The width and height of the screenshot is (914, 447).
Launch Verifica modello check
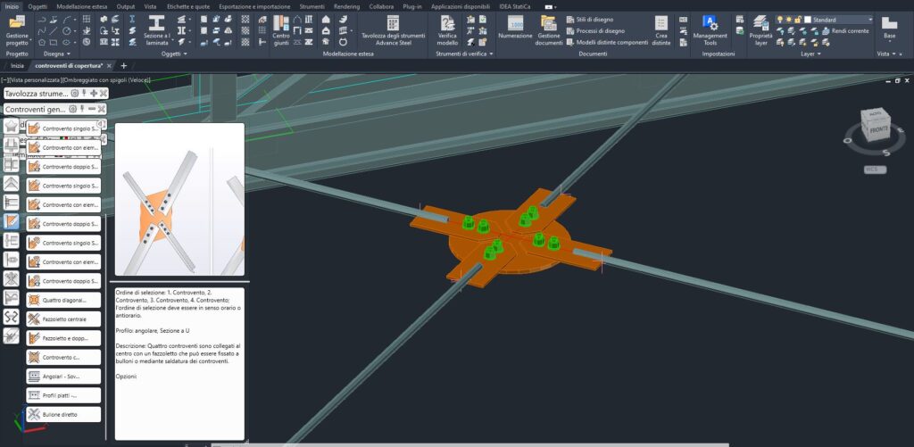pyautogui.click(x=447, y=29)
